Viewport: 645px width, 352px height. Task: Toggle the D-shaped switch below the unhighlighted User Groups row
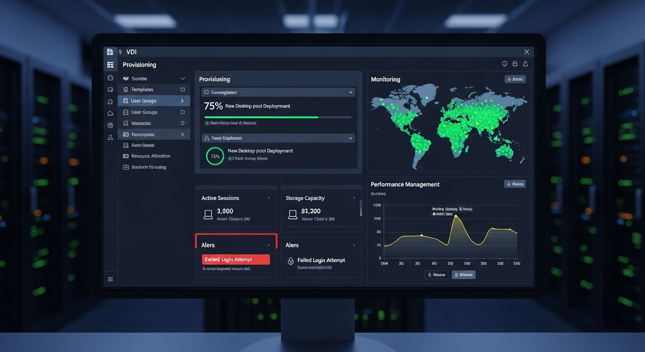click(x=182, y=123)
